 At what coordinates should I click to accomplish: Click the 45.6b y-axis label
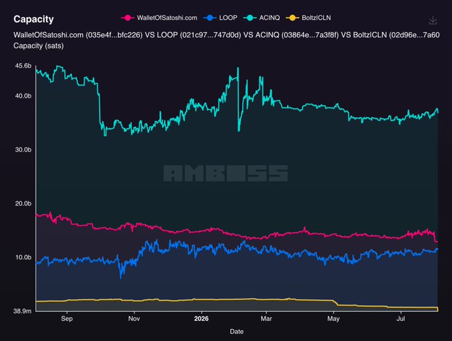[x=23, y=66]
